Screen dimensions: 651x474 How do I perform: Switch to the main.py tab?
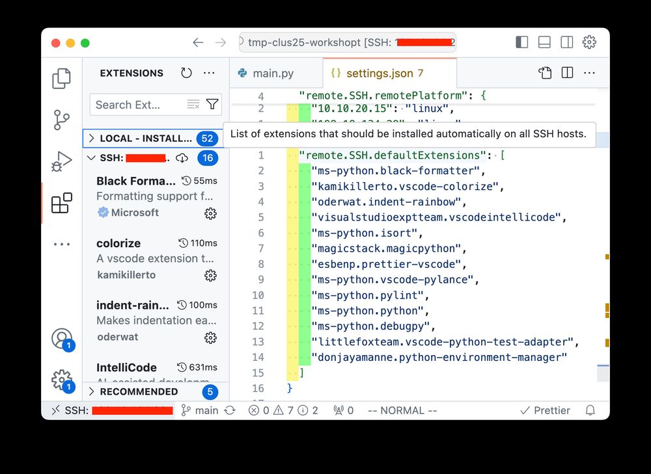point(276,73)
